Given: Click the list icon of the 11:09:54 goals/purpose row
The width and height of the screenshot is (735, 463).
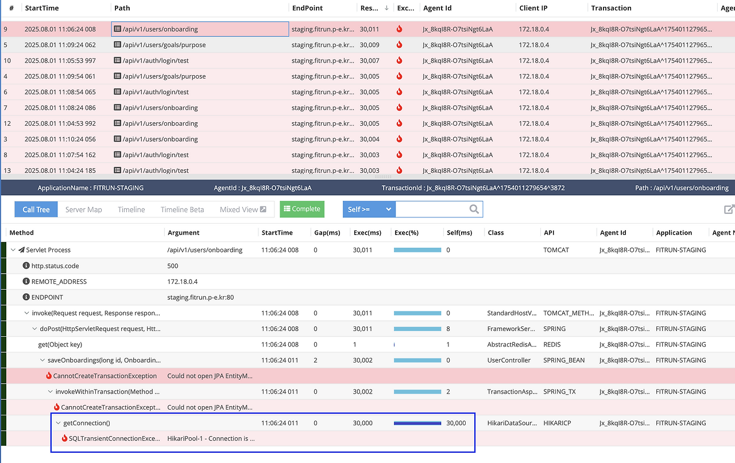Looking at the screenshot, I should [x=117, y=76].
